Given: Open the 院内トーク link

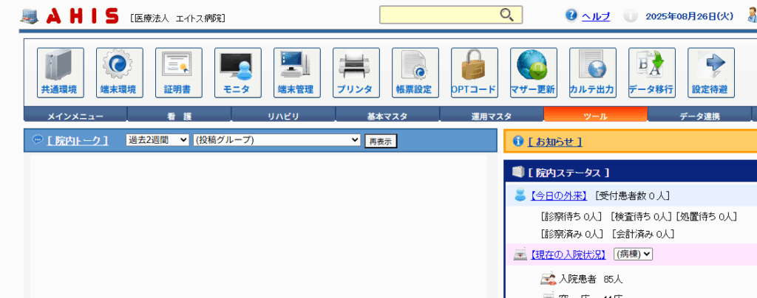Looking at the screenshot, I should [x=78, y=141].
